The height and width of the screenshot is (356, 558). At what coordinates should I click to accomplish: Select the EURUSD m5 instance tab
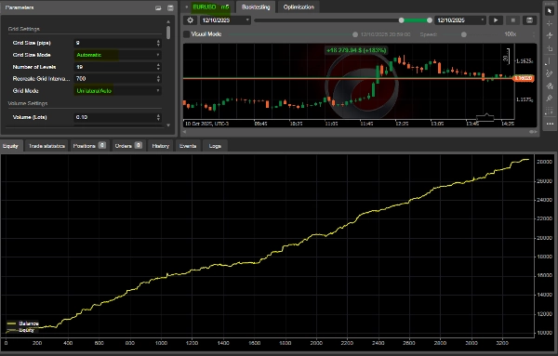(211, 7)
